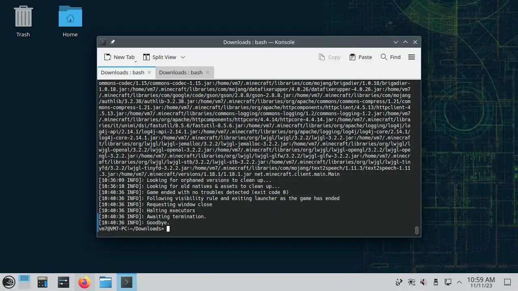This screenshot has height=291, width=518.
Task: Click the 'Halting executors' log line
Action: [147, 211]
